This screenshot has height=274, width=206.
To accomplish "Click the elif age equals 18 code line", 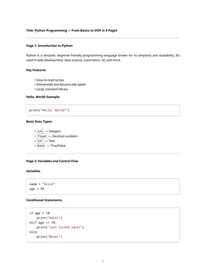I will pos(43,223).
